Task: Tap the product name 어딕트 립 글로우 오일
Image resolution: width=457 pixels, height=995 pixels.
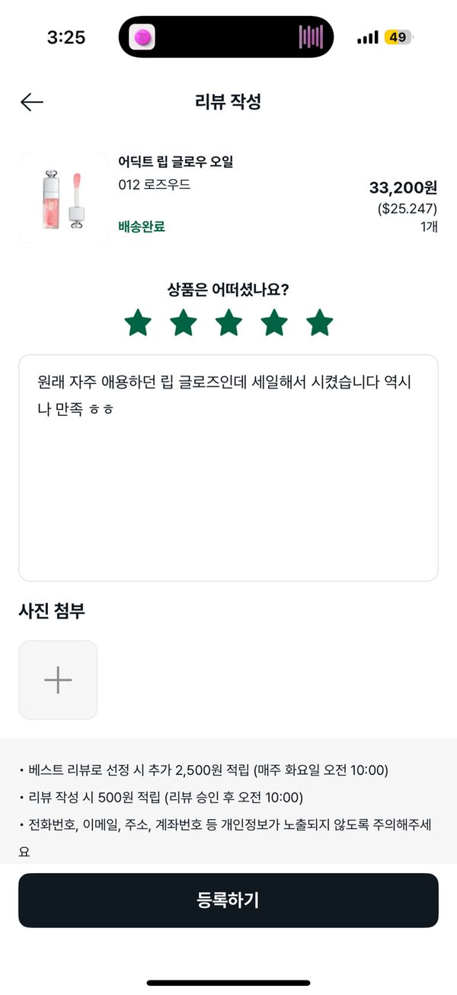Action: tap(176, 162)
